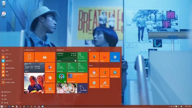The image size is (192, 108).
Task: Launch CrystalDiskInfo Shizuku Edition tile
Action: click(x=50, y=88)
